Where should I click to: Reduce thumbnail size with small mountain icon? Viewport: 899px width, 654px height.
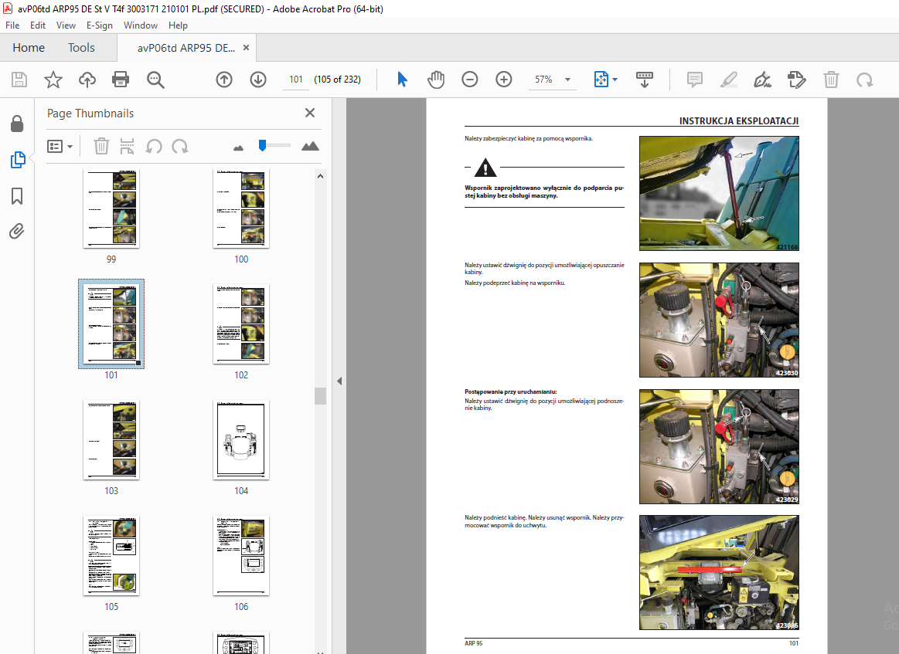239,147
